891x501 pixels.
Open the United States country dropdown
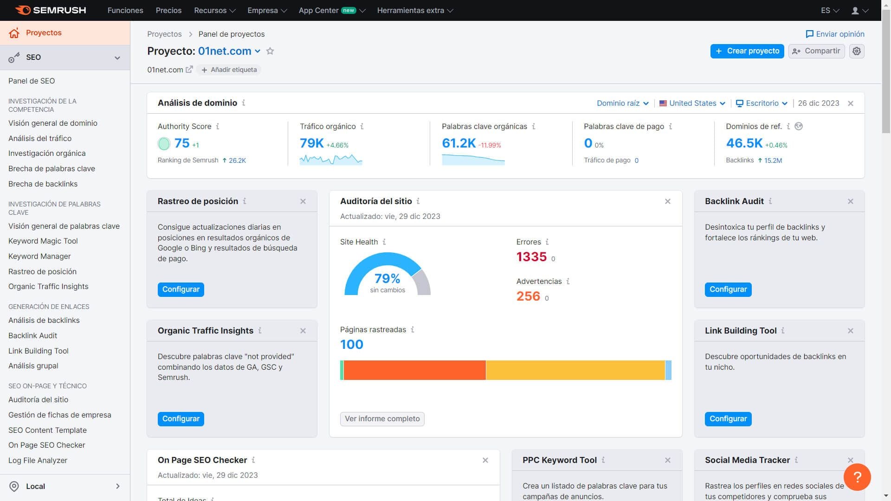pos(692,103)
